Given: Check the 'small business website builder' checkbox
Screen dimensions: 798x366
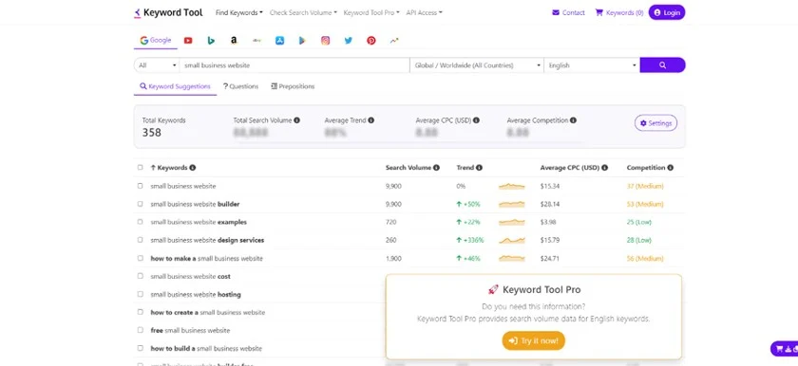Looking at the screenshot, I should 141,204.
